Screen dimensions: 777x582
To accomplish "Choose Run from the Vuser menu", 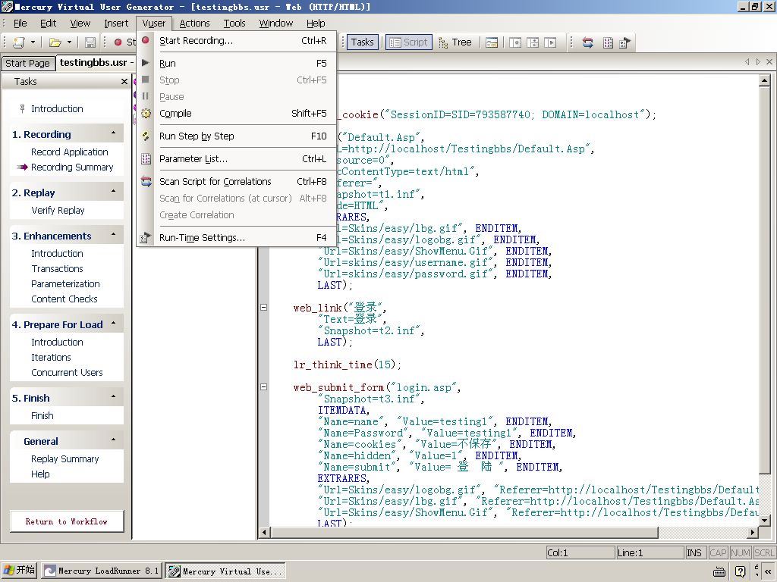I will 237,64.
